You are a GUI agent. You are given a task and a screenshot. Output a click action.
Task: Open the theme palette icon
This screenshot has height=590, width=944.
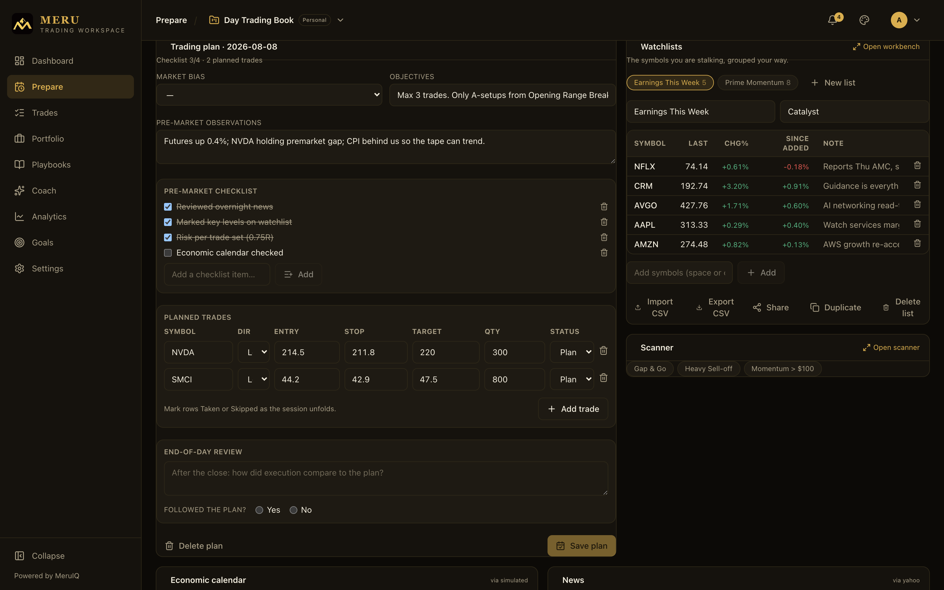864,20
